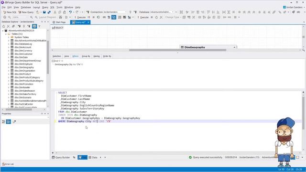Image resolution: width=306 pixels, height=172 pixels.
Task: Click the WHERE line in the SQL editor
Action: click(x=85, y=121)
